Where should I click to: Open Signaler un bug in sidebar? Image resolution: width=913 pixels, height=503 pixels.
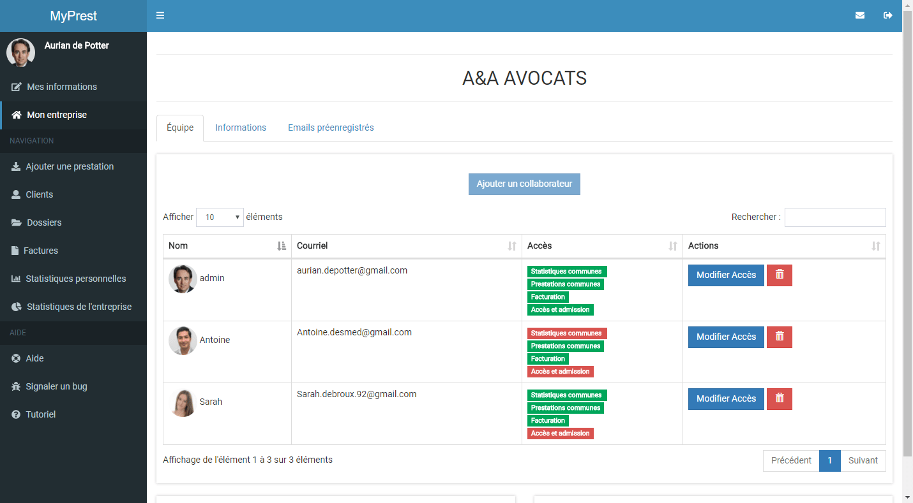[56, 386]
